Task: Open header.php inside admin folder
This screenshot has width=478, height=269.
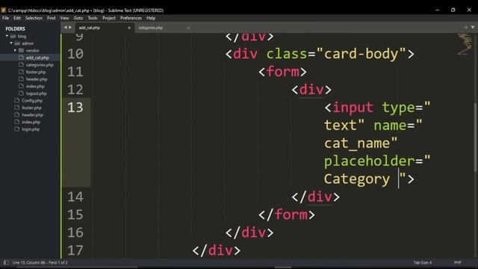Action: pos(37,79)
